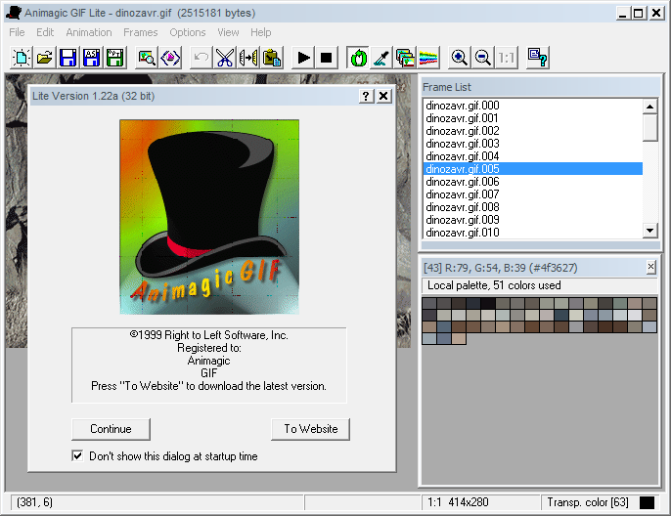Click the Zoom Out magnifier icon
This screenshot has width=671, height=516.
tap(482, 58)
